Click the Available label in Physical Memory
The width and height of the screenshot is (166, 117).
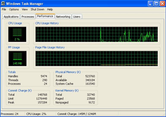click(x=61, y=80)
